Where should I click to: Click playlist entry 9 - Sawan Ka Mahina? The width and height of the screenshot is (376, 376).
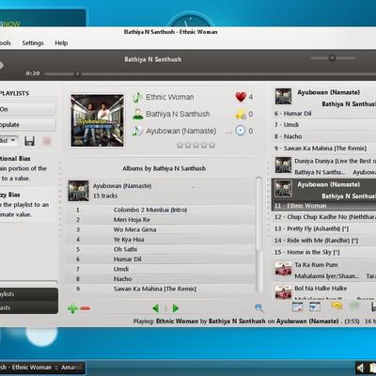[x=324, y=149]
